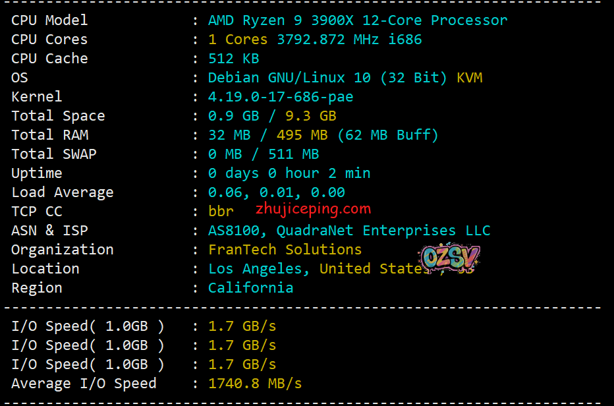Click the second I/O Speed 1.7 GB/s value
Image resolution: width=614 pixels, height=406 pixels.
(242, 345)
